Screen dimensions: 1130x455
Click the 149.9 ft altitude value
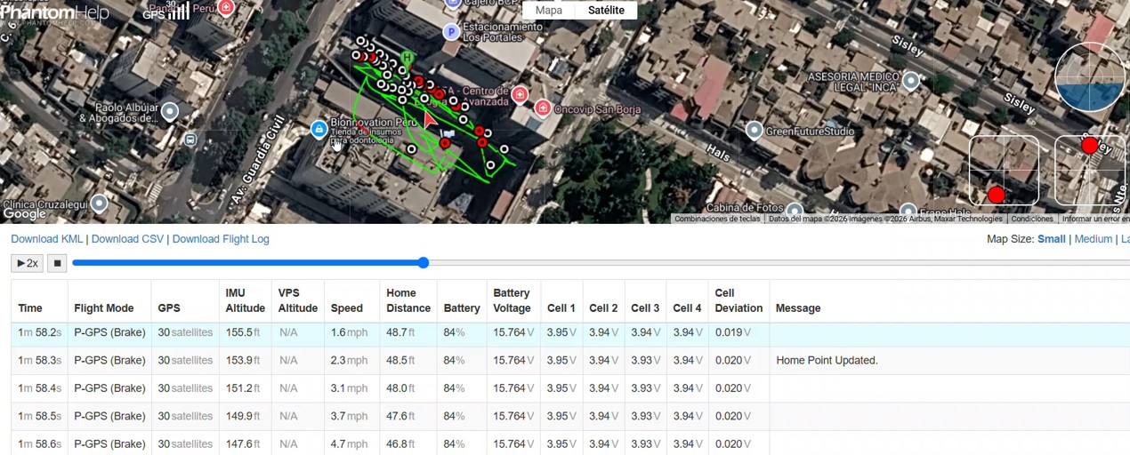point(243,416)
